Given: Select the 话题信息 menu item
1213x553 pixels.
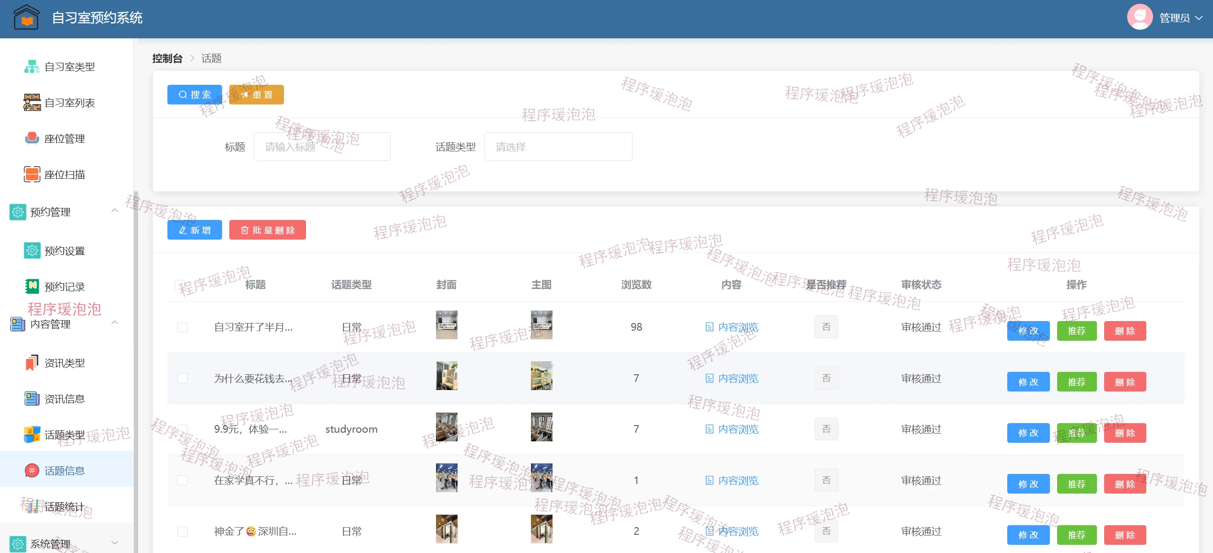Looking at the screenshot, I should pyautogui.click(x=64, y=471).
